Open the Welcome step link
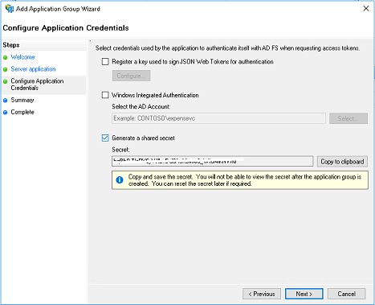The image size is (375, 305). click(x=22, y=57)
